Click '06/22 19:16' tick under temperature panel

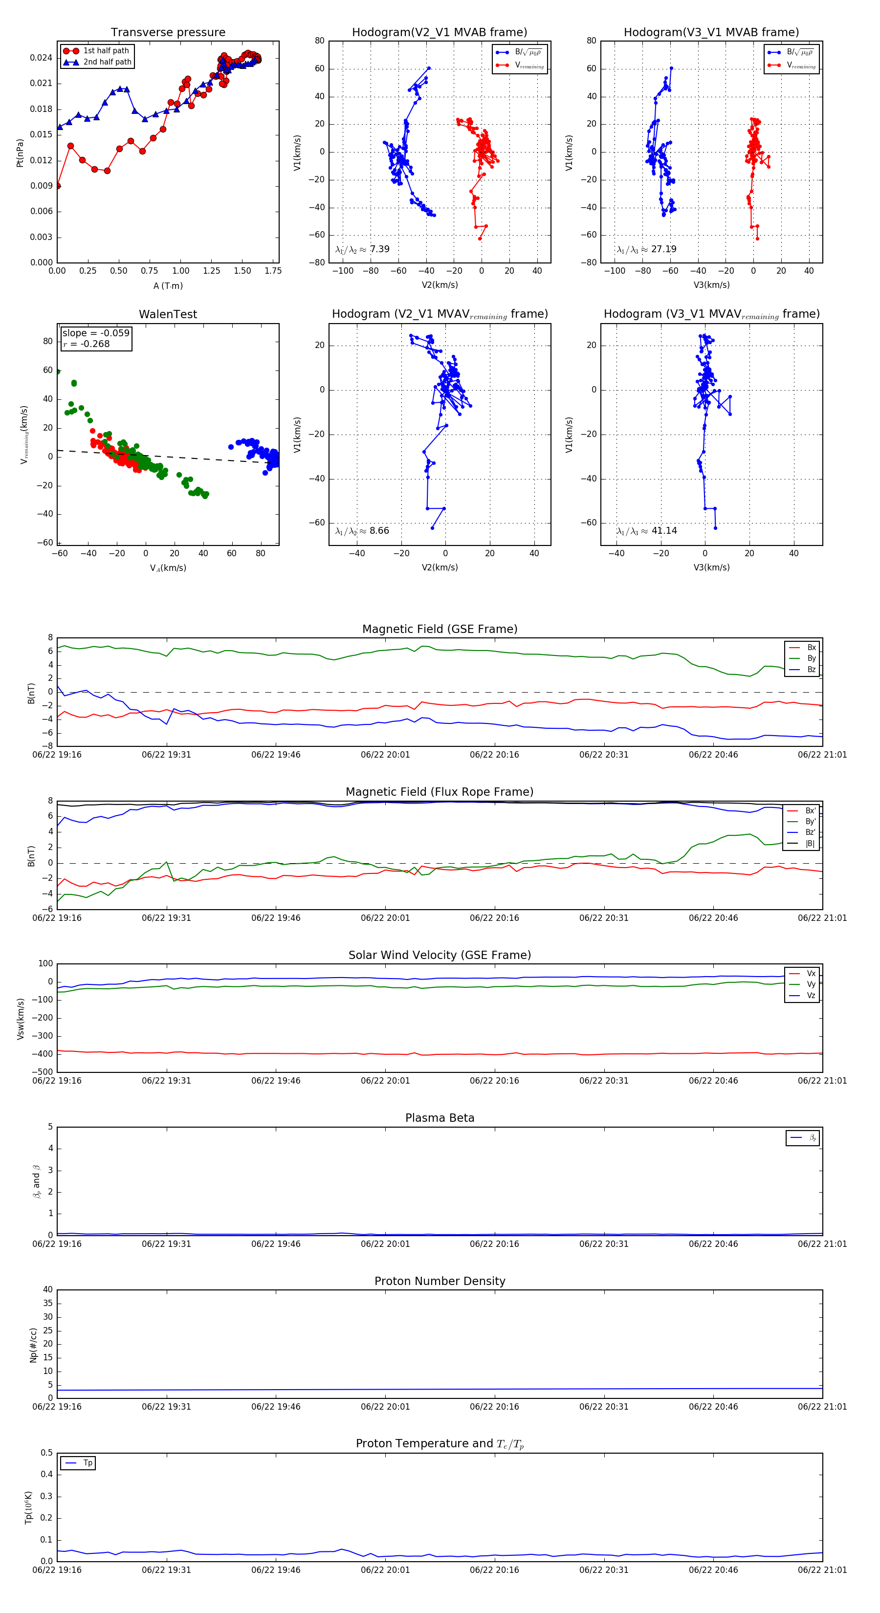pyautogui.click(x=57, y=1570)
